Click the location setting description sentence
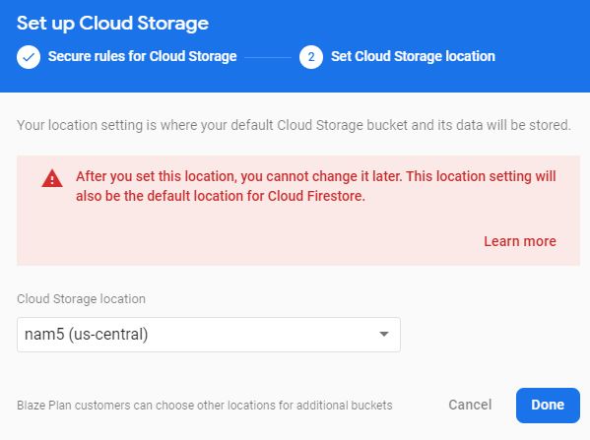 pyautogui.click(x=294, y=125)
